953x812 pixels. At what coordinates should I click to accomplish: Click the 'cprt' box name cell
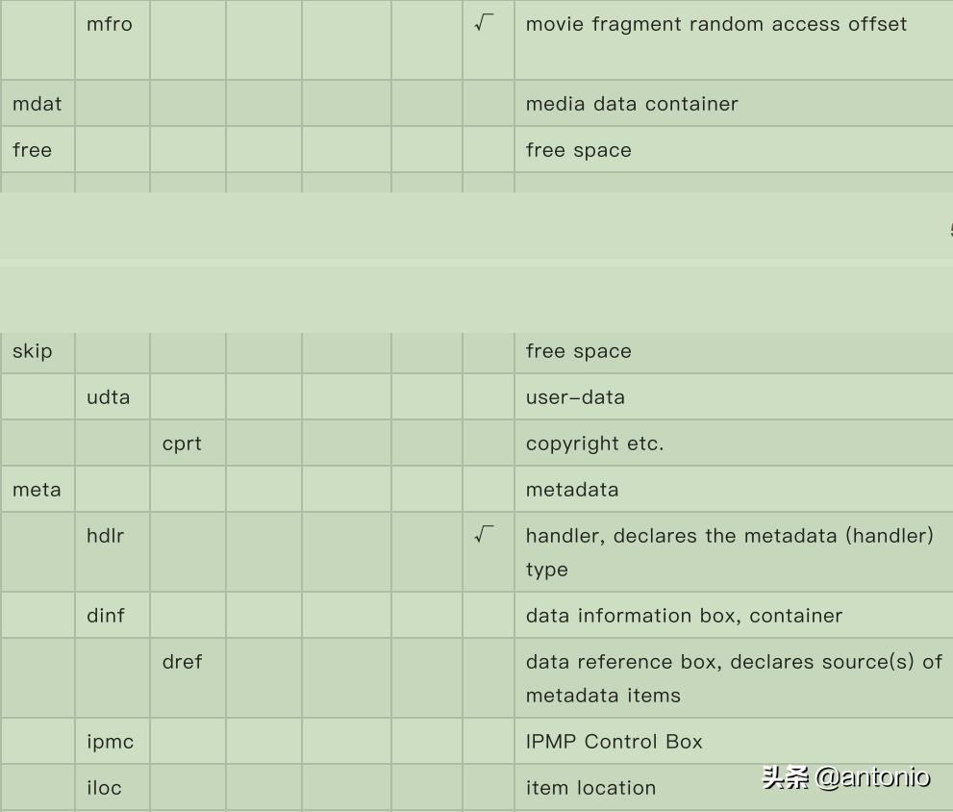182,444
